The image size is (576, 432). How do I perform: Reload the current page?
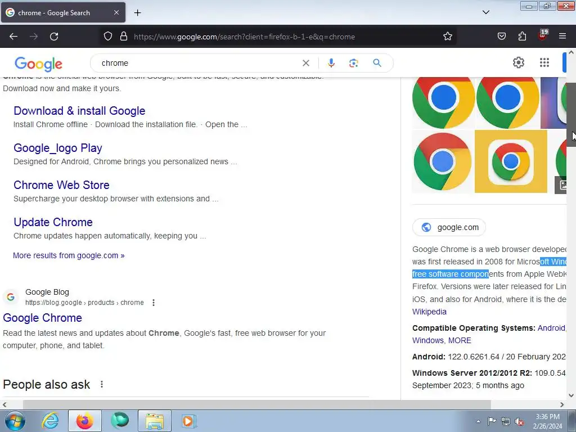pyautogui.click(x=54, y=37)
